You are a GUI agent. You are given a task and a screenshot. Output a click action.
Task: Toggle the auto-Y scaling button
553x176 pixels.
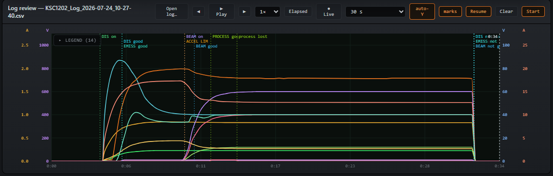pos(422,12)
